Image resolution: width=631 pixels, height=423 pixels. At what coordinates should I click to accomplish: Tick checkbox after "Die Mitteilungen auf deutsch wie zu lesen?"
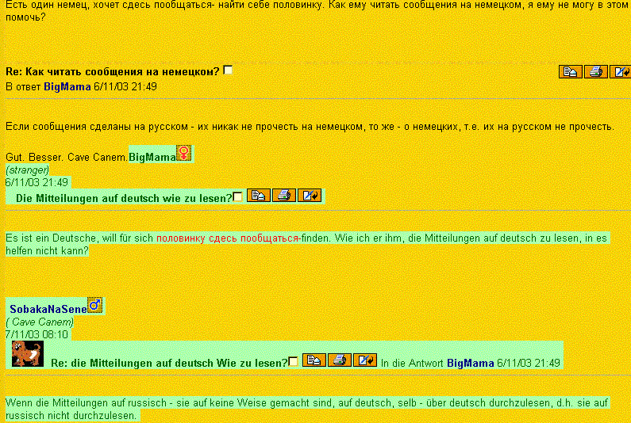pos(238,197)
